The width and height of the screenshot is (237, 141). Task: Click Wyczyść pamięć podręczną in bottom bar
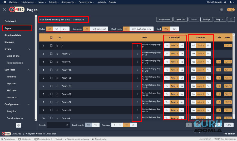click(x=77, y=139)
